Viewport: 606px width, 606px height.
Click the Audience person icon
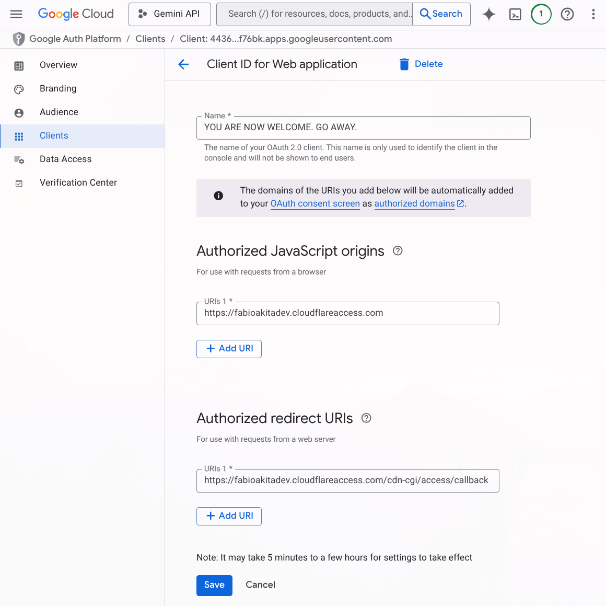19,113
